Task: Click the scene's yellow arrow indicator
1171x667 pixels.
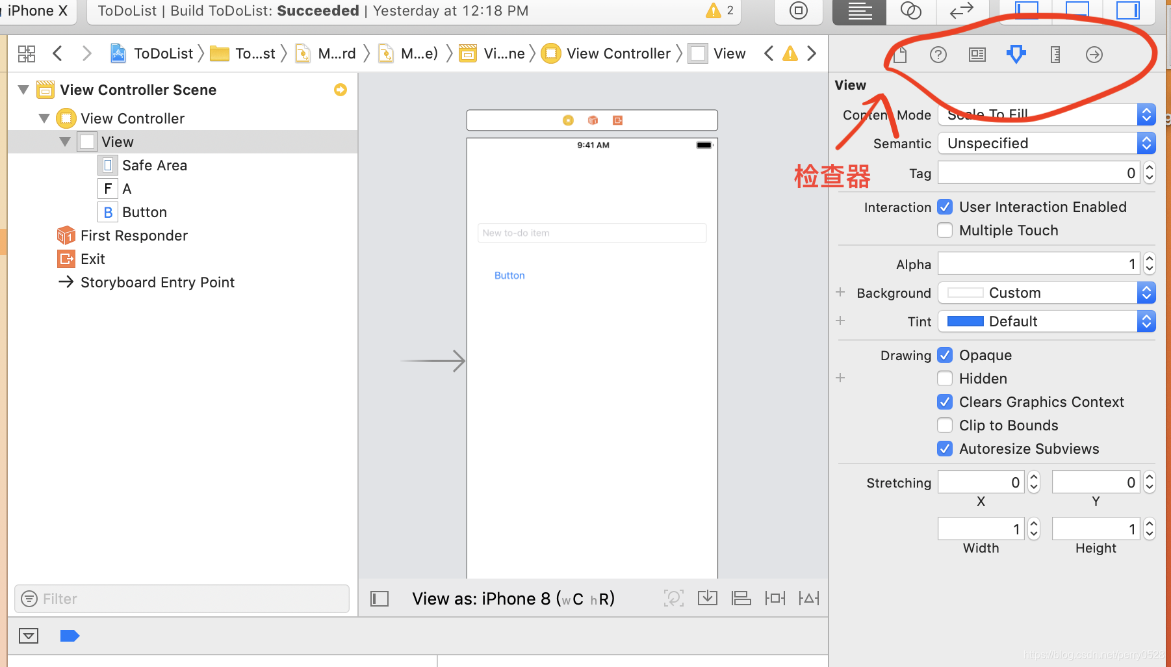Action: [x=341, y=90]
